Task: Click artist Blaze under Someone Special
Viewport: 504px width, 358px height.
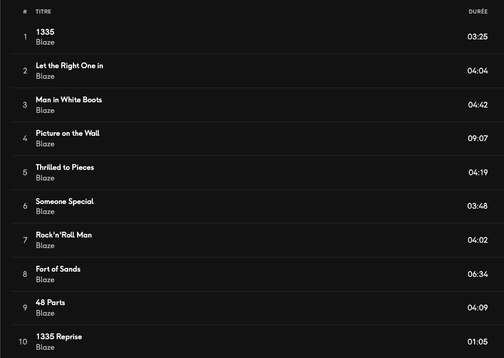Action: (x=45, y=212)
